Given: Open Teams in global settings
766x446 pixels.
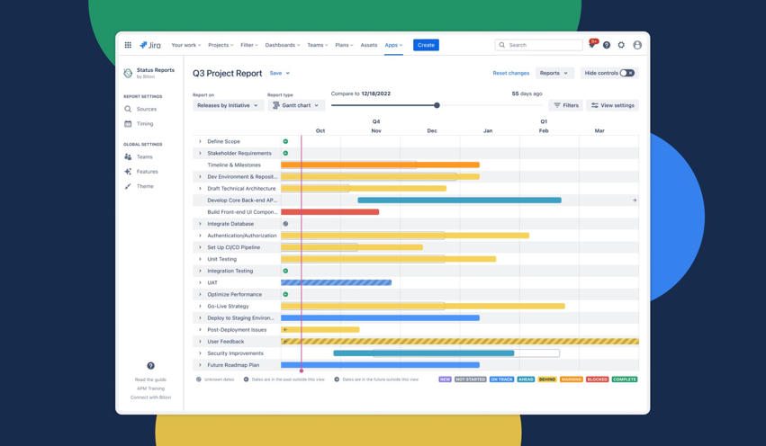Looking at the screenshot, I should (144, 157).
